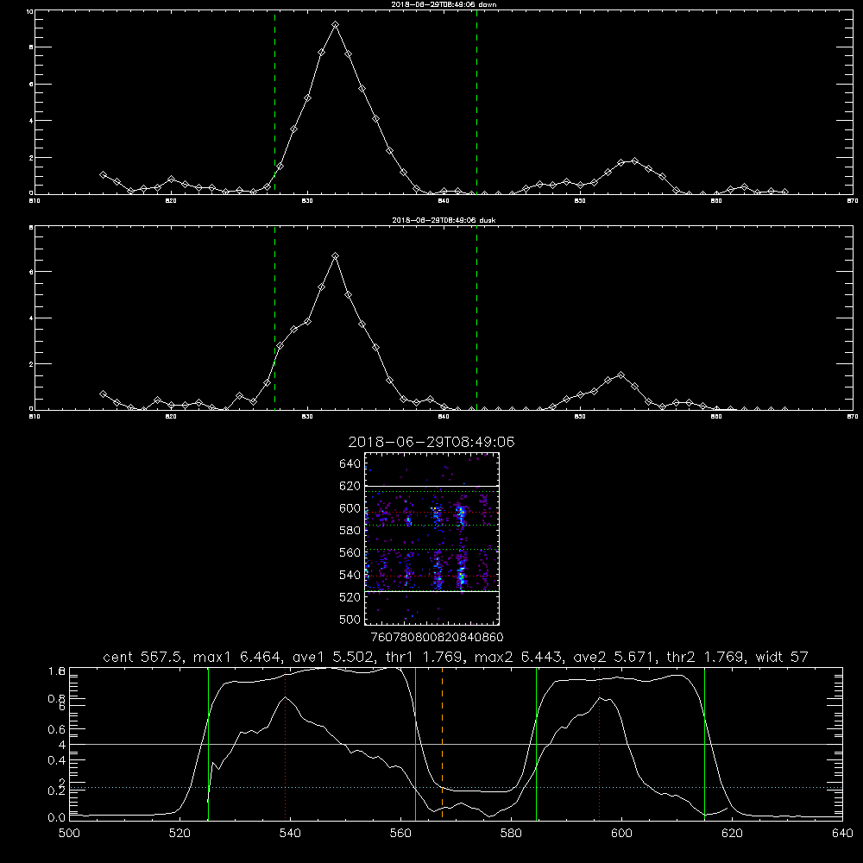This screenshot has height=863, width=863.
Task: Click the '0.0' label on bottom plot y-axis
Action: pos(56,818)
